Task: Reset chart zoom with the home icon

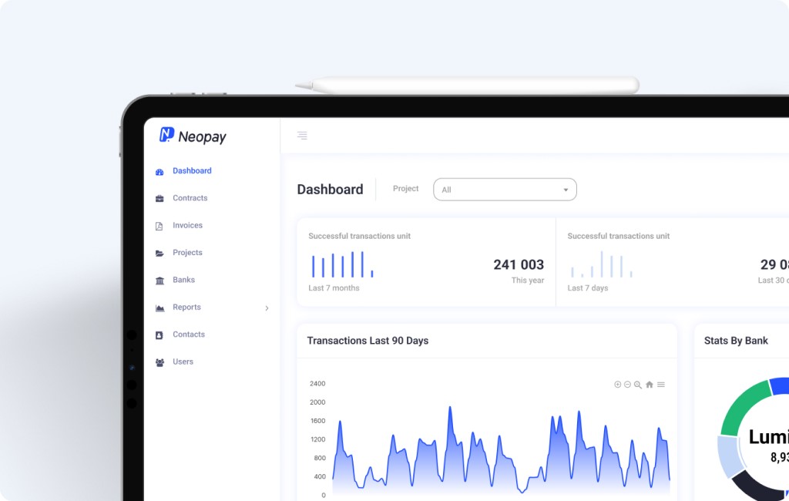Action: coord(649,384)
